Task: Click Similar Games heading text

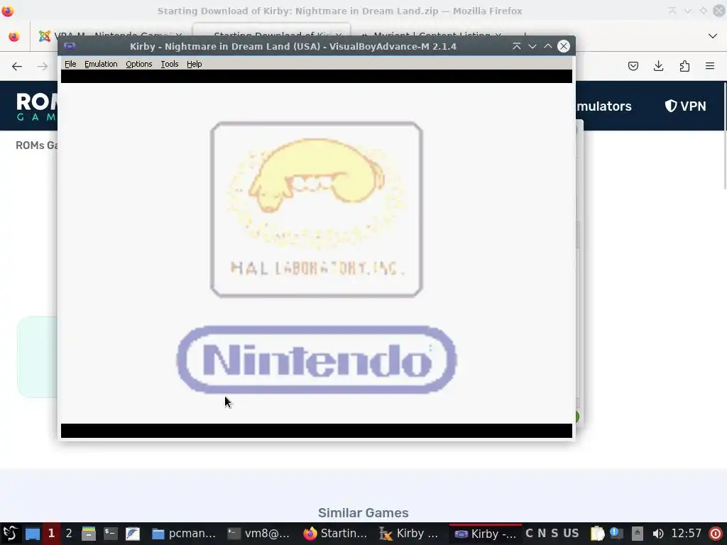Action: pos(363,512)
